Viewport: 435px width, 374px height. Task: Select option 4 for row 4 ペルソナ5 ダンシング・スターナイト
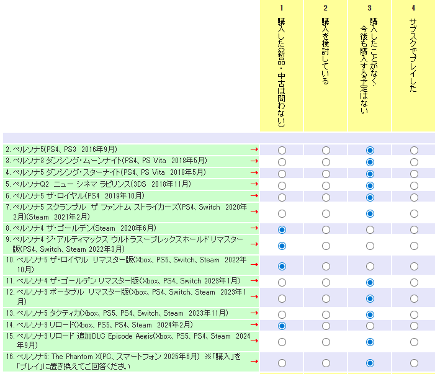pyautogui.click(x=414, y=174)
